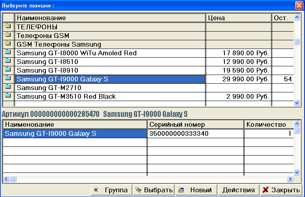The height and width of the screenshot is (197, 305).
Task: Click quantity cell 1 in lower table
Action: click(269, 133)
